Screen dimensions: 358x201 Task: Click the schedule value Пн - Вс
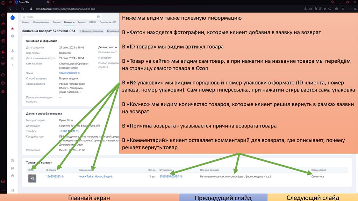(72, 150)
